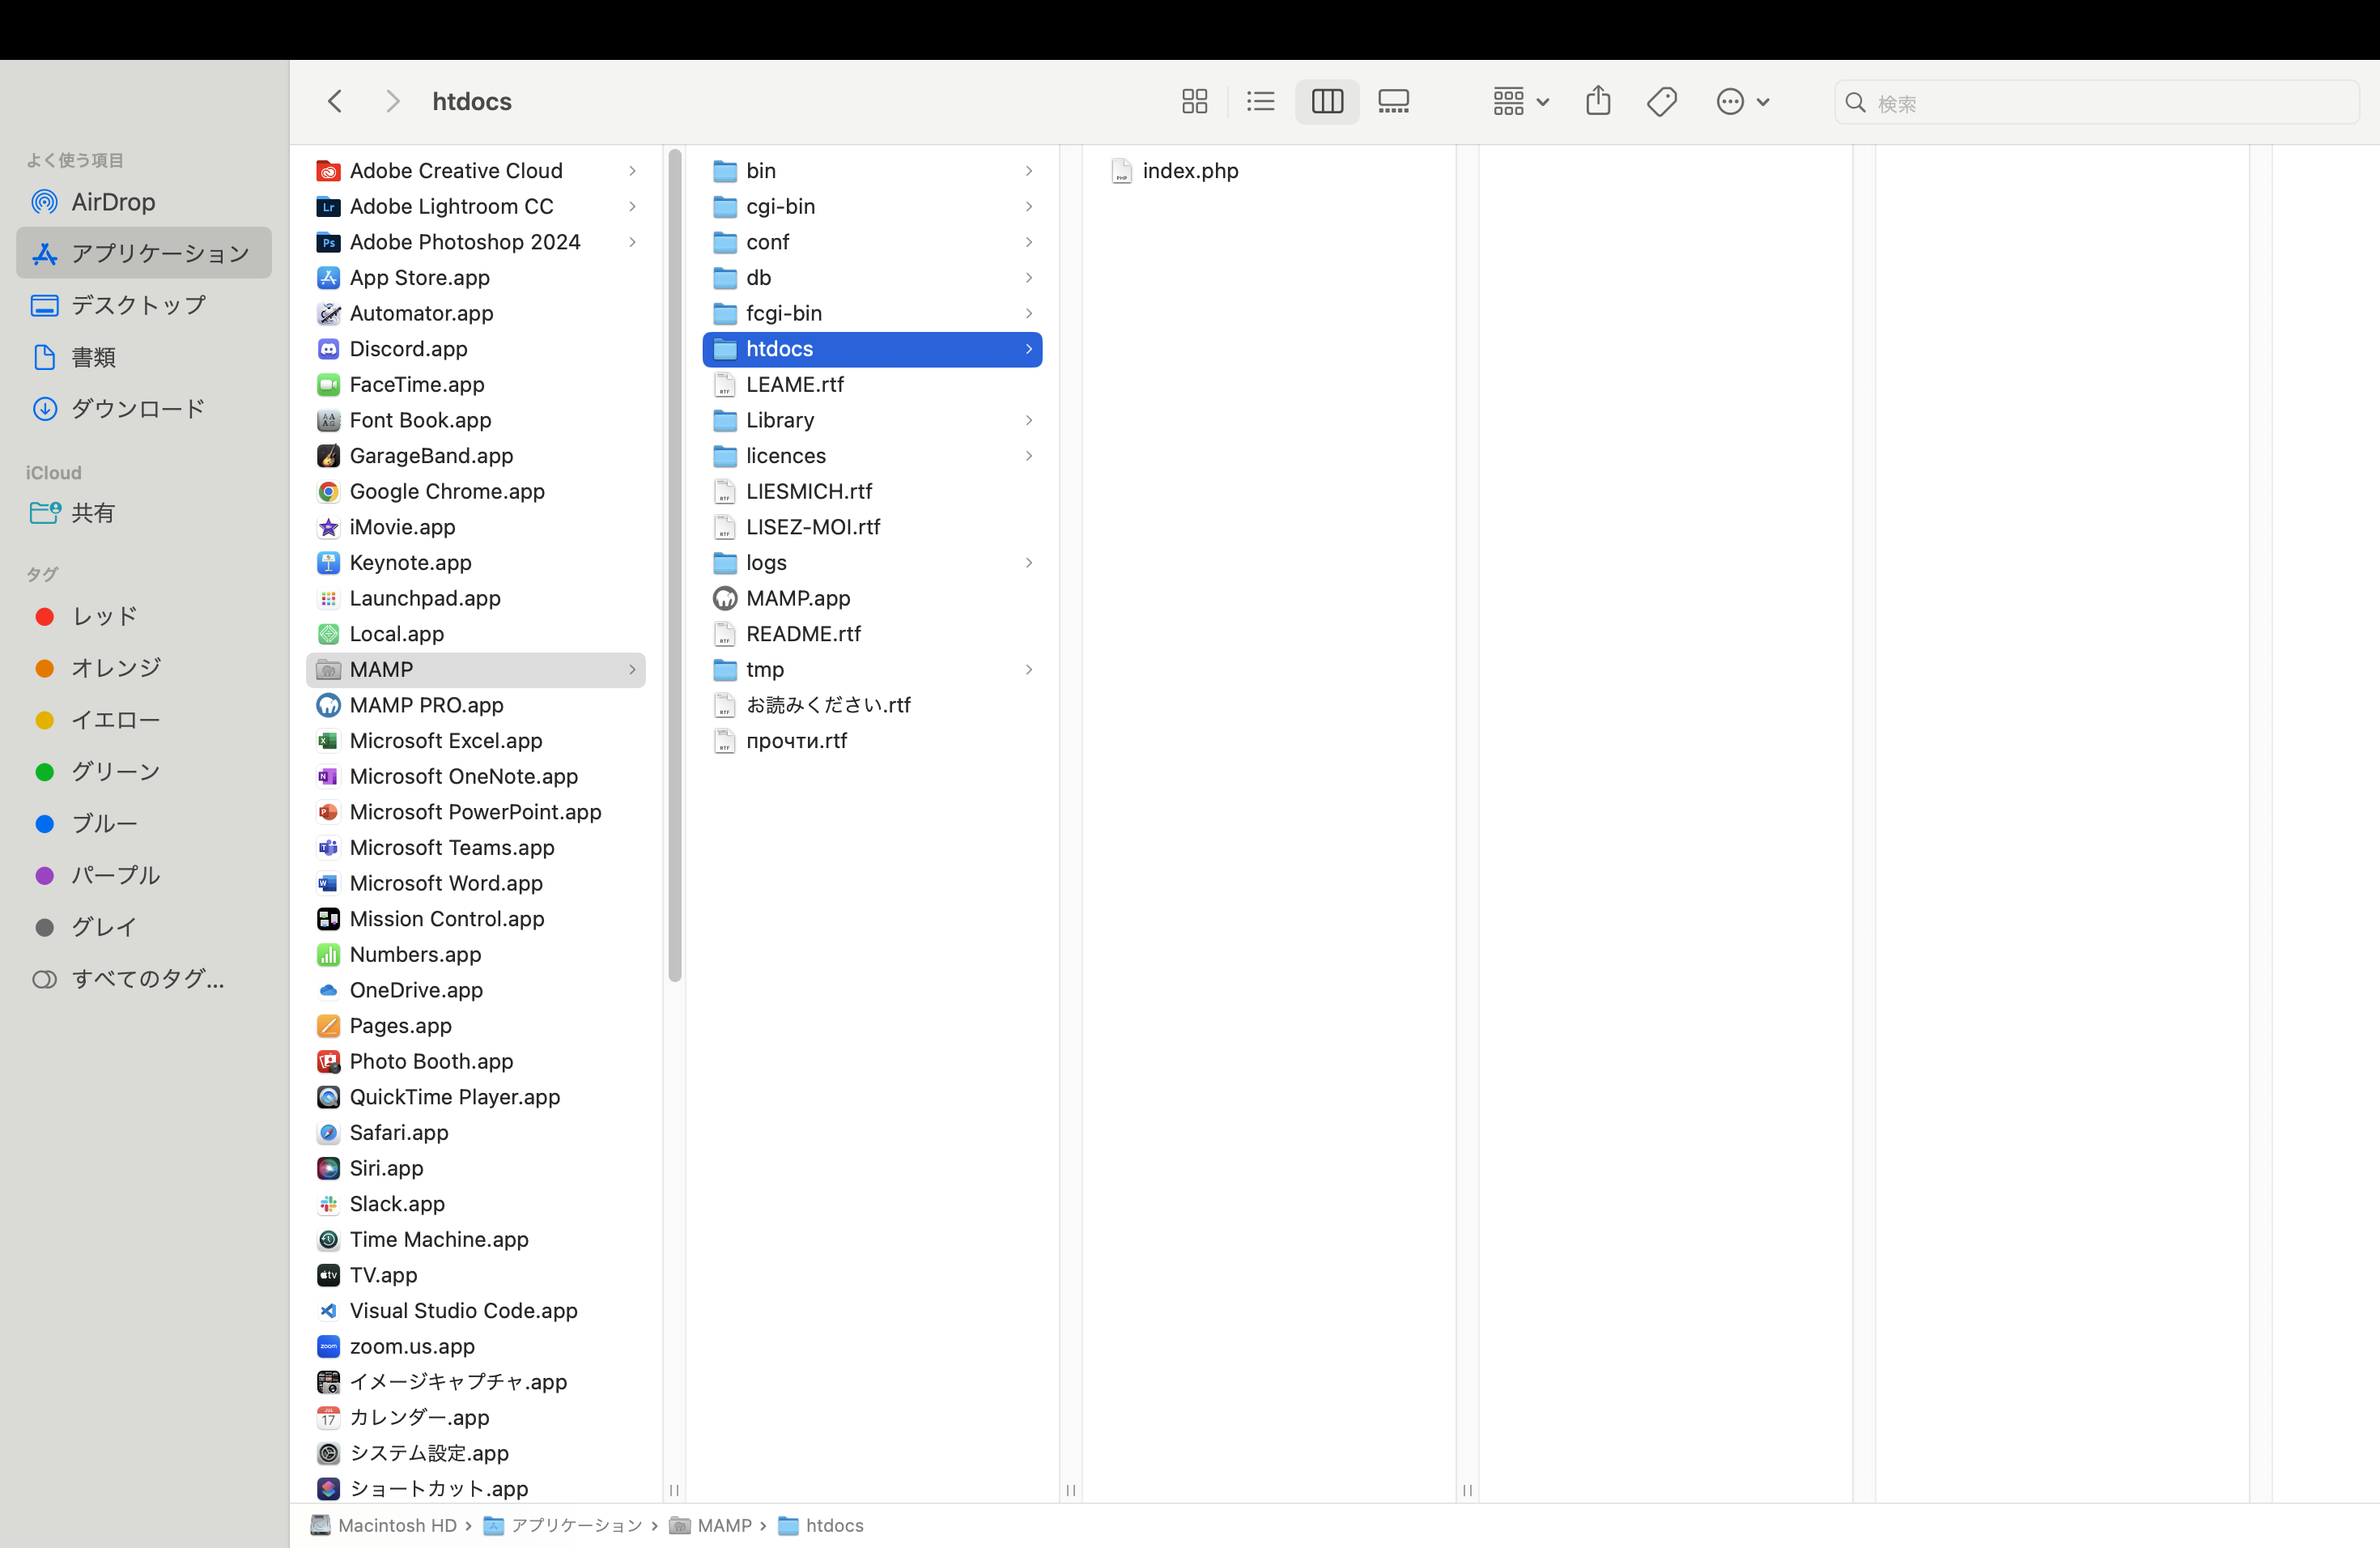Screen dimensions: 2380x1548
Task: Click Macintosh HD in the path bar
Action: [383, 1525]
